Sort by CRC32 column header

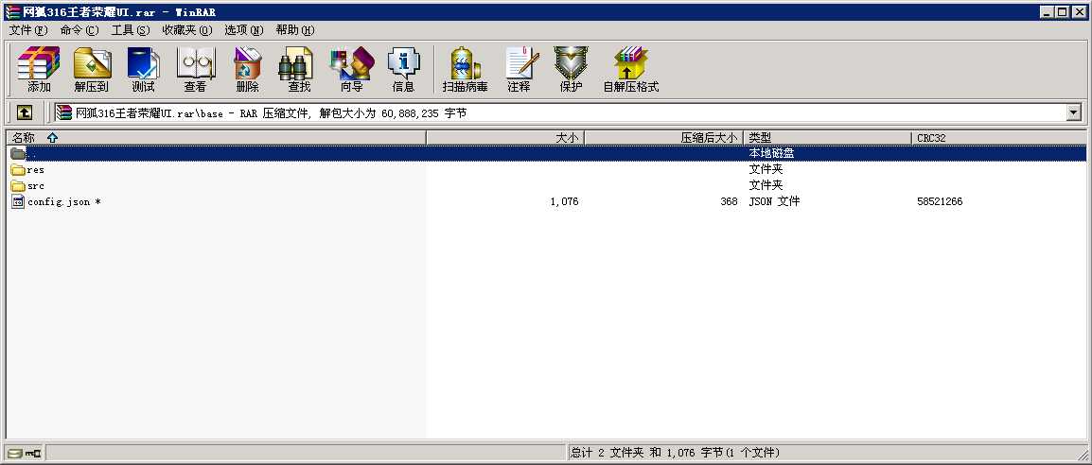(x=998, y=138)
